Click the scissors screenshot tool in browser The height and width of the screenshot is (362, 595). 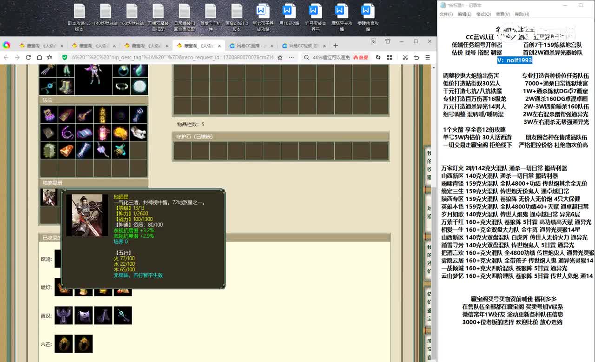[x=405, y=57]
